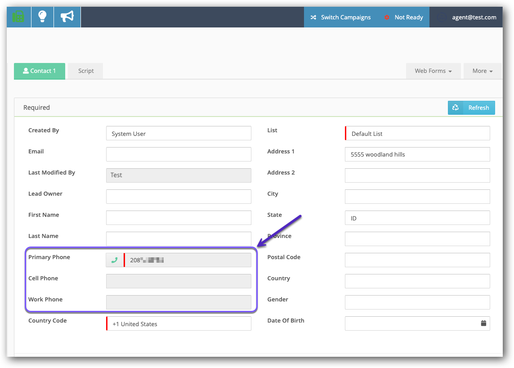Select the Contact 1 tab
This screenshot has width=514, height=368.
[x=40, y=71]
